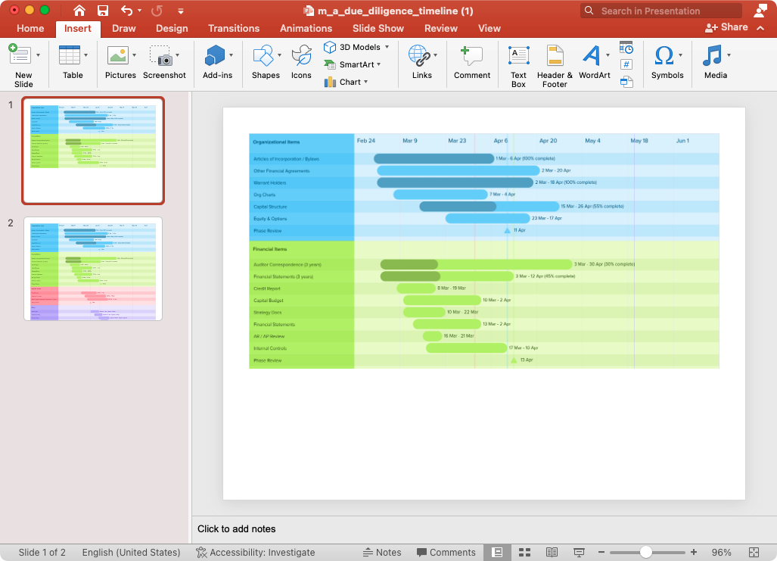Insert a SmartArt graphic
777x561 pixels.
353,64
